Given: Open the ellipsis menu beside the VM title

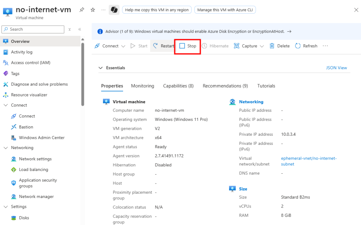Looking at the screenshot, I should point(103,10).
